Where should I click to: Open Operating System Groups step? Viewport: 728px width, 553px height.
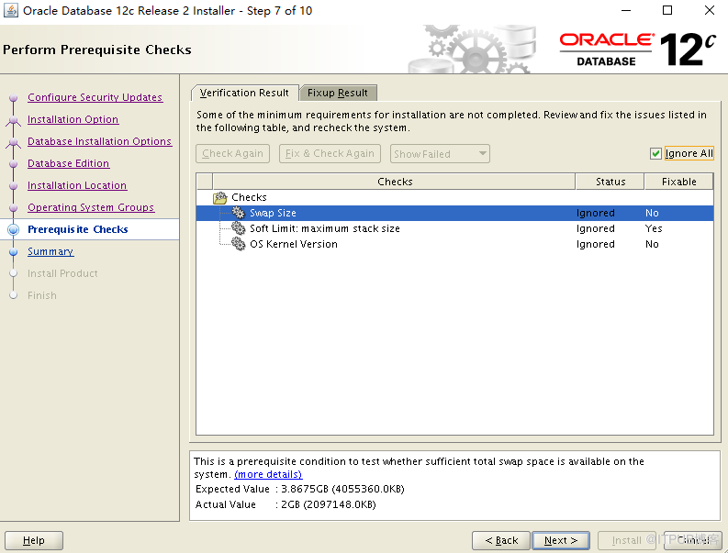click(91, 207)
